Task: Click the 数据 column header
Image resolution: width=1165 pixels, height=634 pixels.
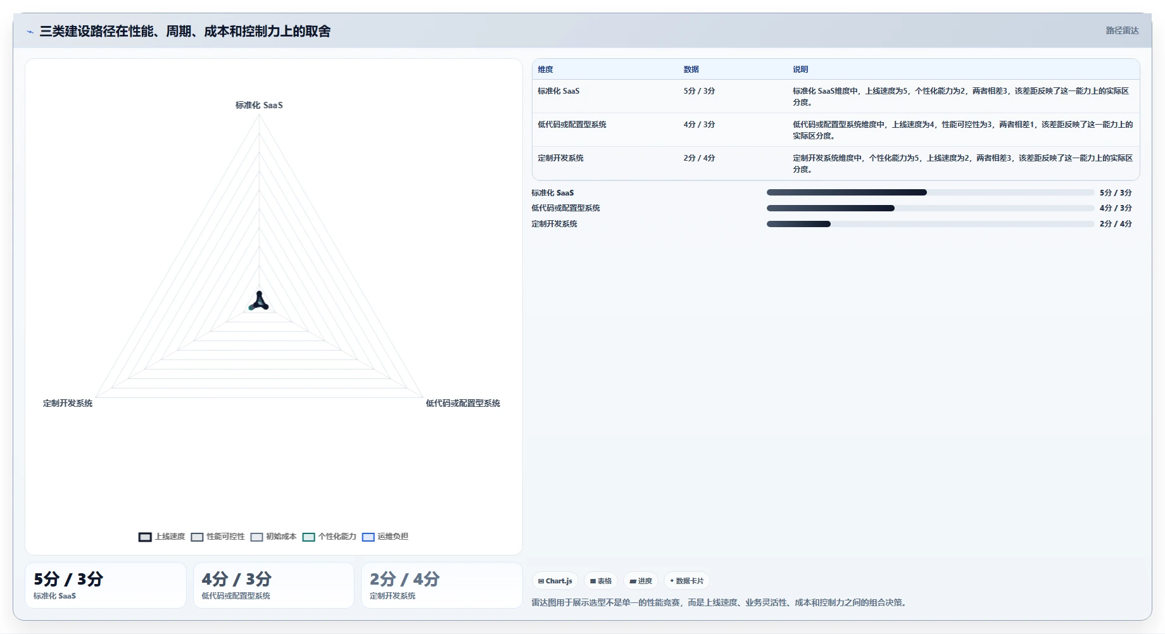Action: [x=691, y=70]
